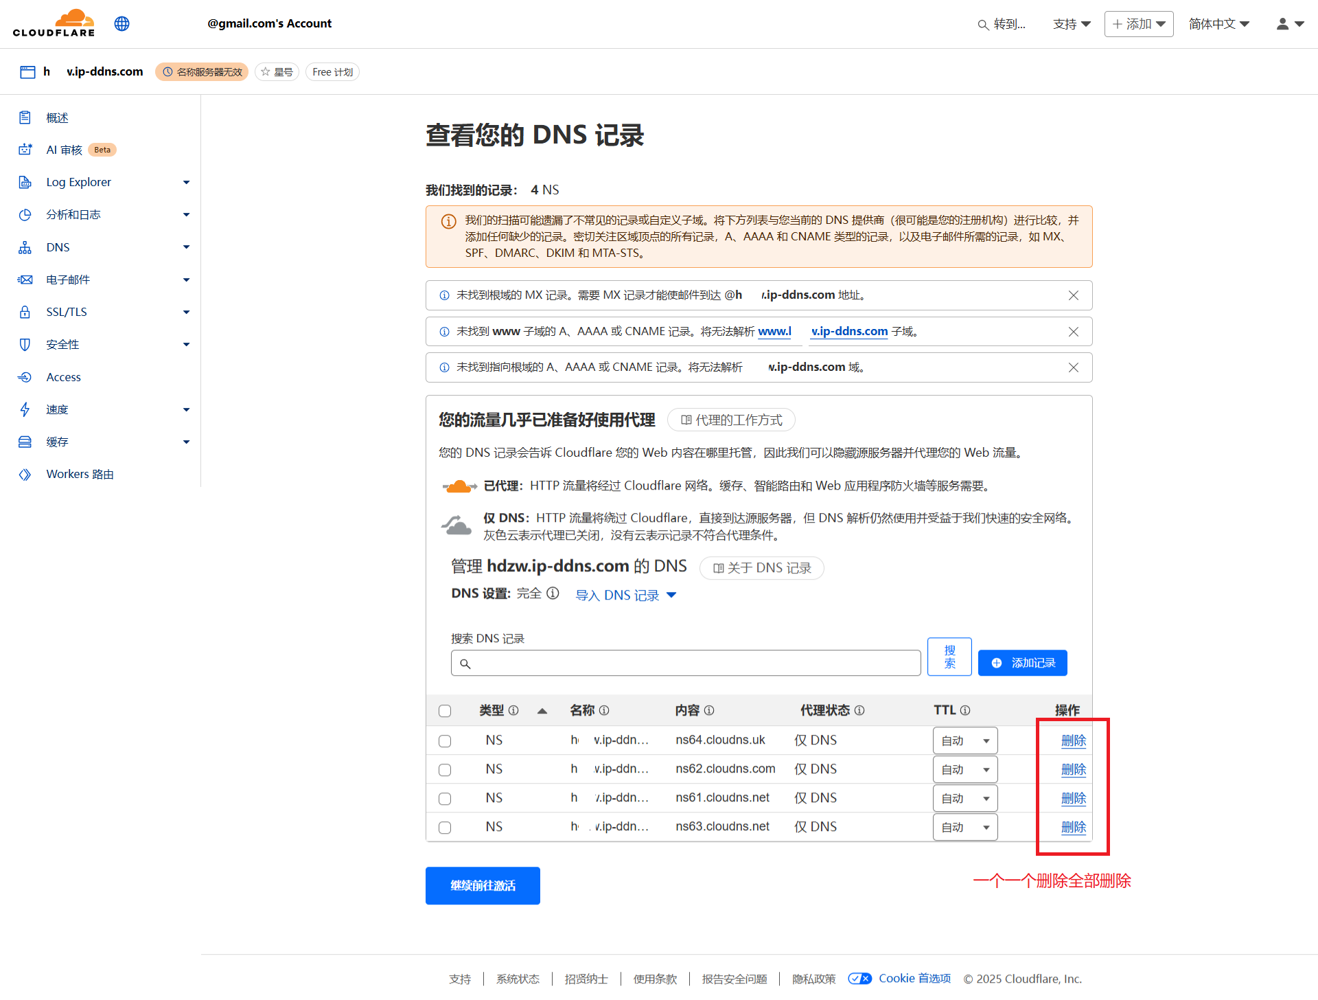Open TTL dropdown for ns62.cloudns.com record
Viewport: 1318px width, 1000px height.
[x=964, y=769]
